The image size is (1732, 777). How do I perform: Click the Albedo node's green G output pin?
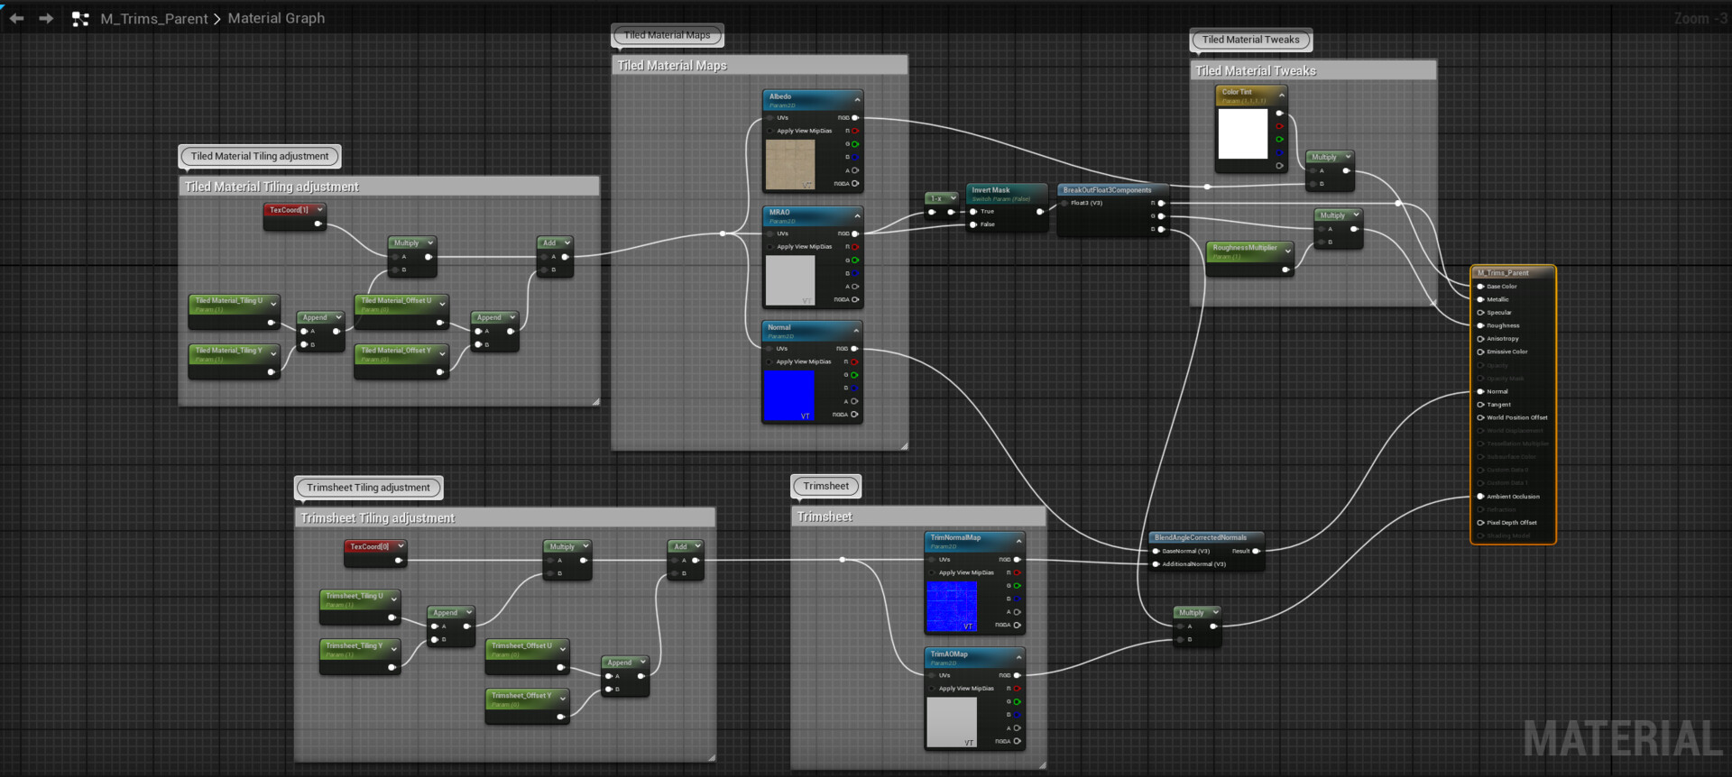(855, 144)
